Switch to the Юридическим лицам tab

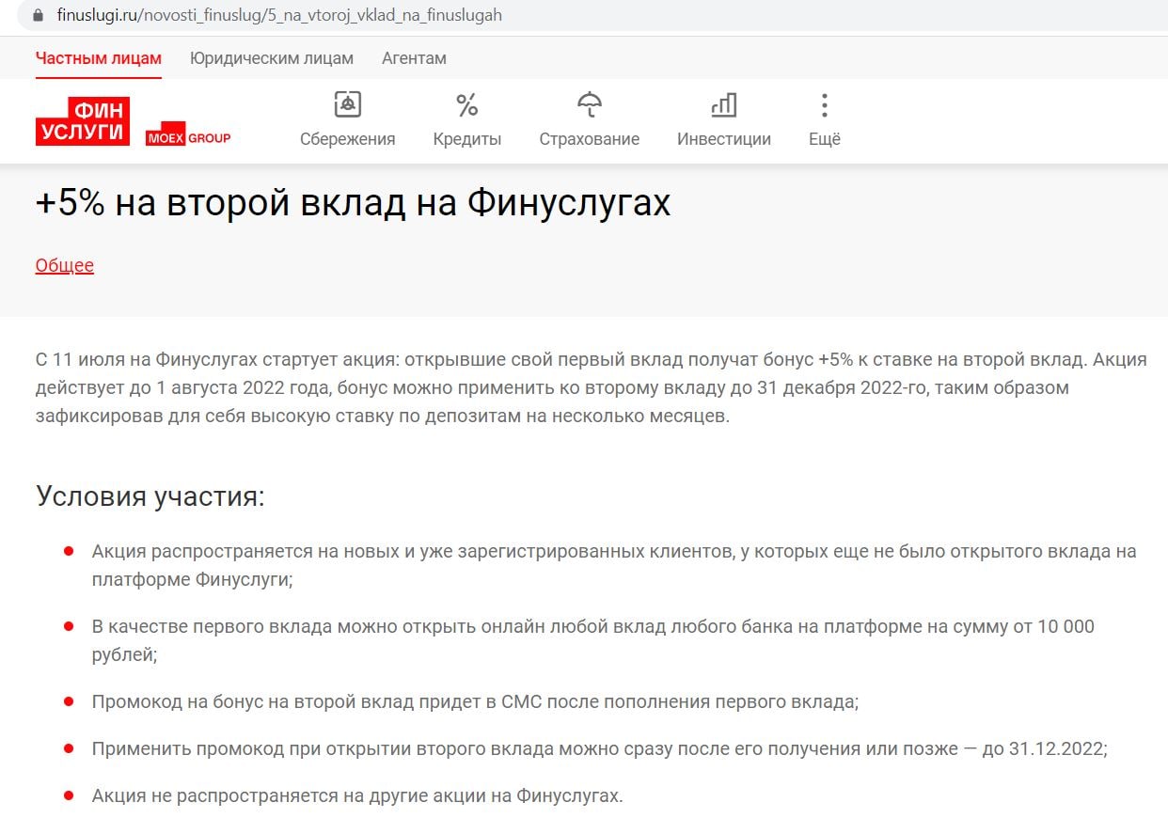point(272,58)
